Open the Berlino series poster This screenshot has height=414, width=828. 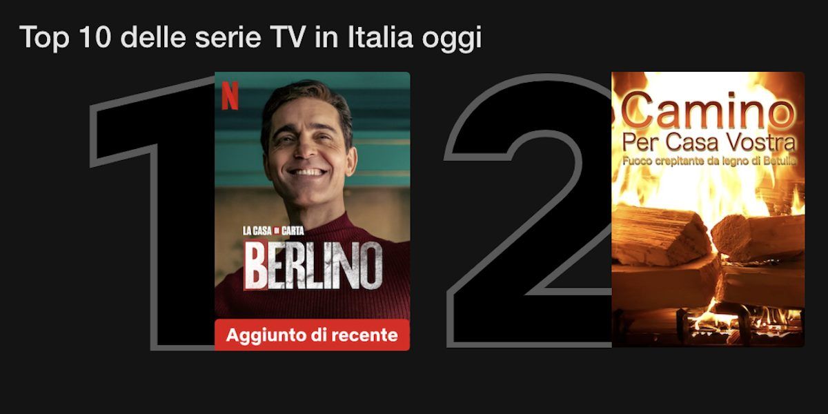(x=312, y=211)
